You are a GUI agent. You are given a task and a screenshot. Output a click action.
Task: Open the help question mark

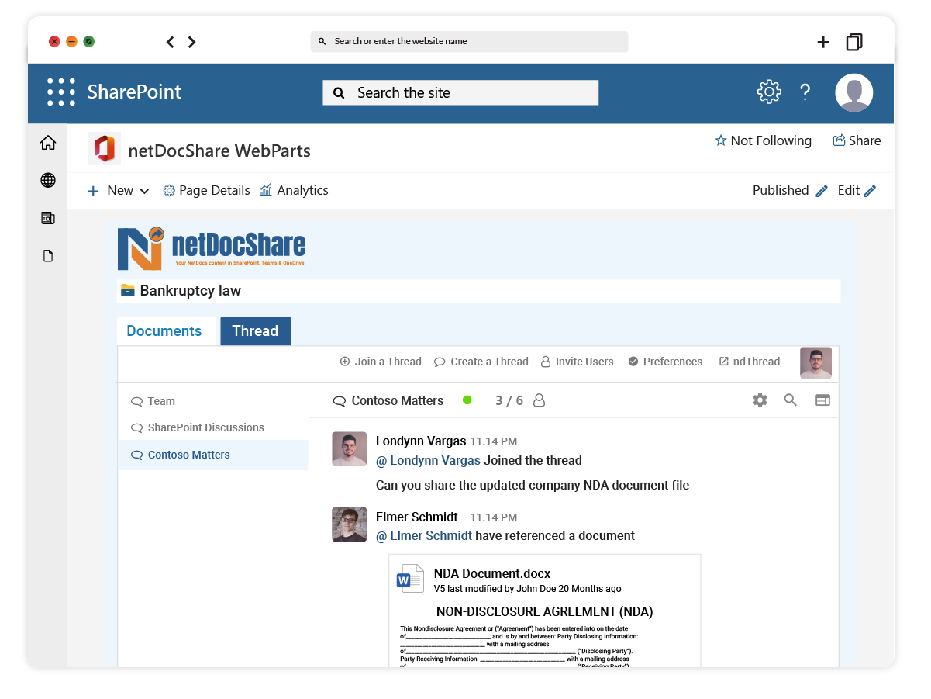tap(805, 92)
